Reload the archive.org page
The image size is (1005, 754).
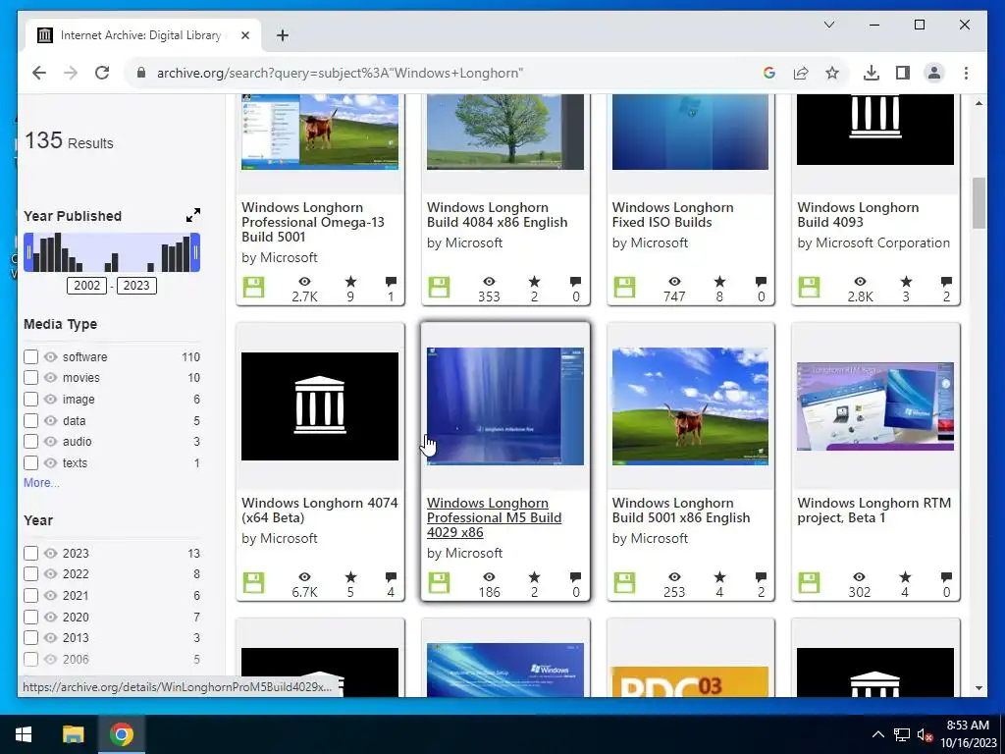[x=102, y=73]
